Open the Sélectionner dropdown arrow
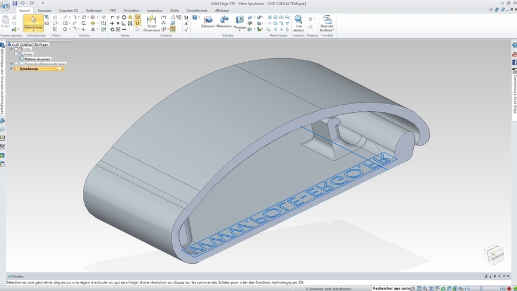 coord(33,31)
